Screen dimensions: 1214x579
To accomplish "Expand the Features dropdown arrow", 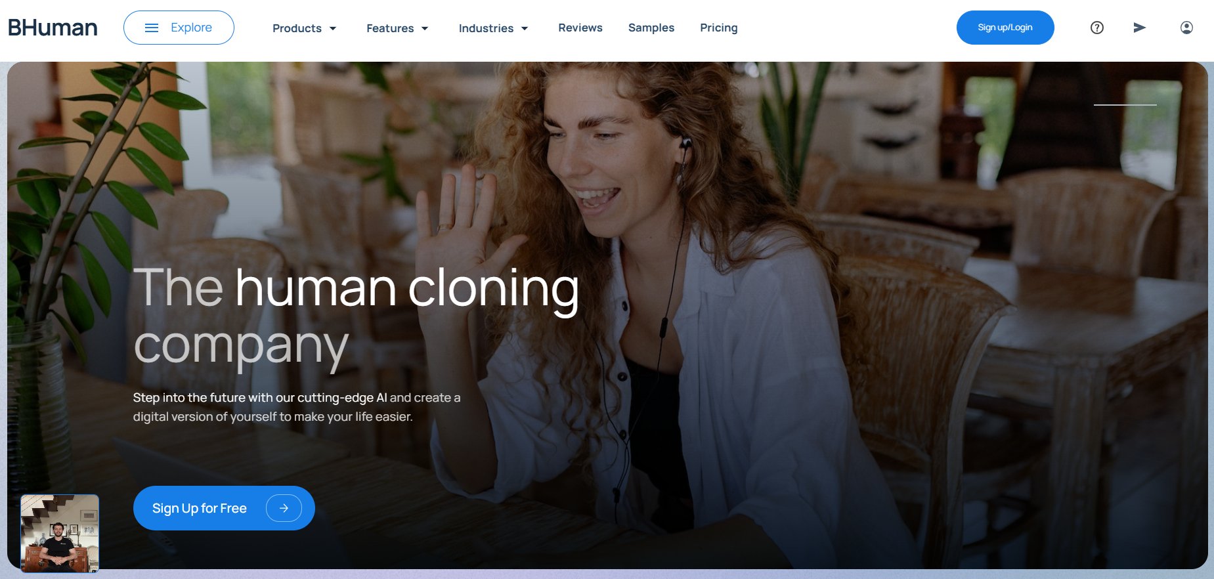I will click(425, 28).
